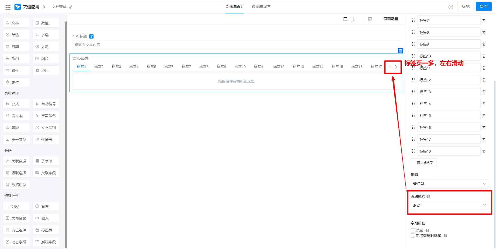The image size is (496, 249).
Task: Delete 标签12 with its trash icon
Action: pyautogui.click(x=484, y=80)
